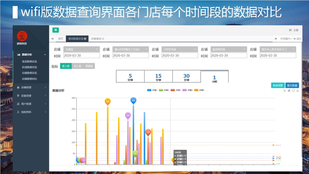Collapse the 数据分析 sidebar section
Viewport: 309px width, 174px height.
tap(45, 55)
